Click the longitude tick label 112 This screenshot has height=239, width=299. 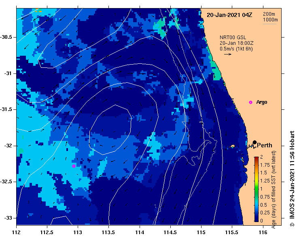pyautogui.click(x=16, y=233)
